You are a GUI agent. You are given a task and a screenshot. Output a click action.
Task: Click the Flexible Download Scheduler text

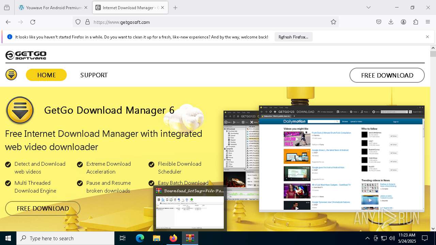pyautogui.click(x=180, y=168)
